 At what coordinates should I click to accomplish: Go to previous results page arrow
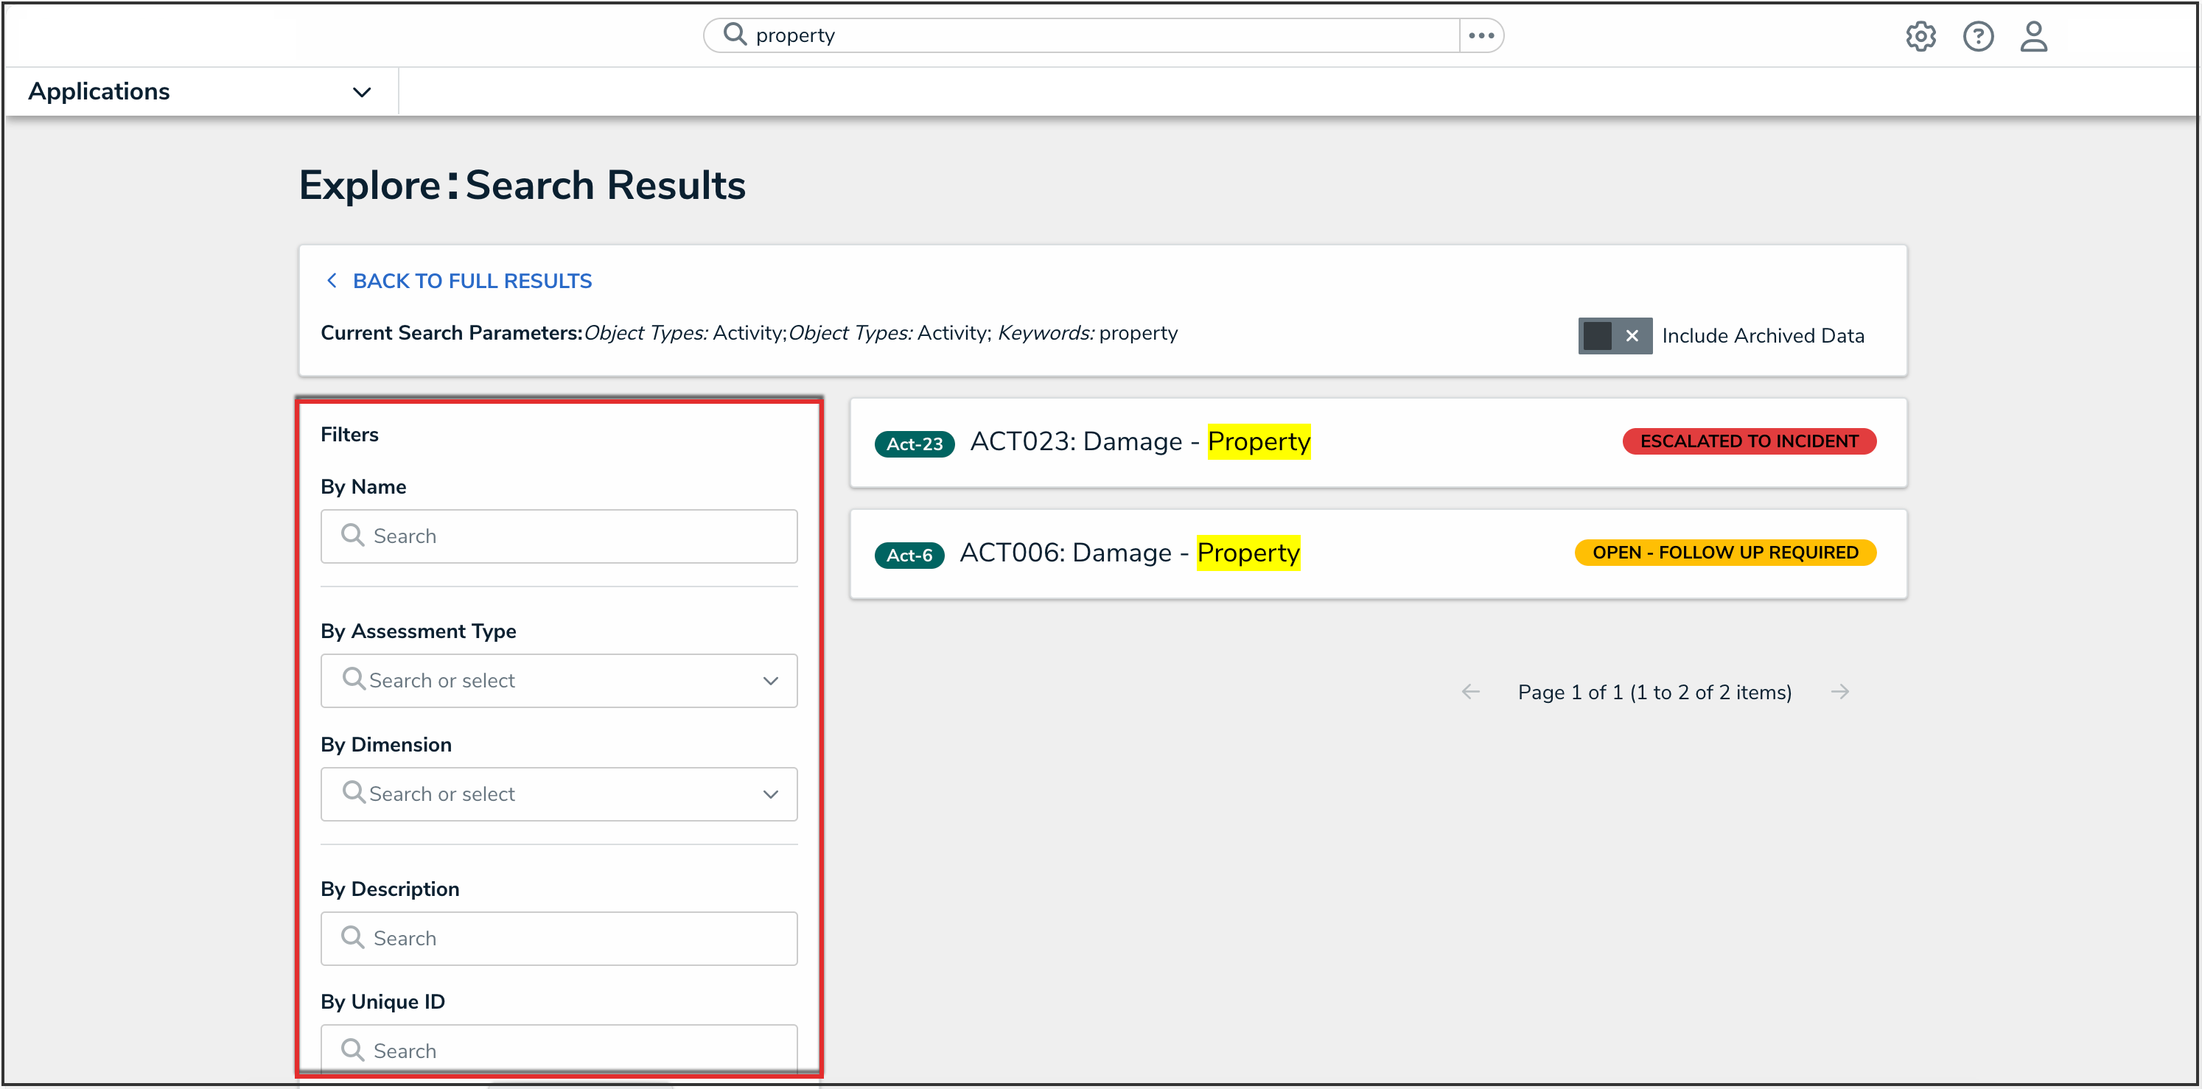(1470, 692)
